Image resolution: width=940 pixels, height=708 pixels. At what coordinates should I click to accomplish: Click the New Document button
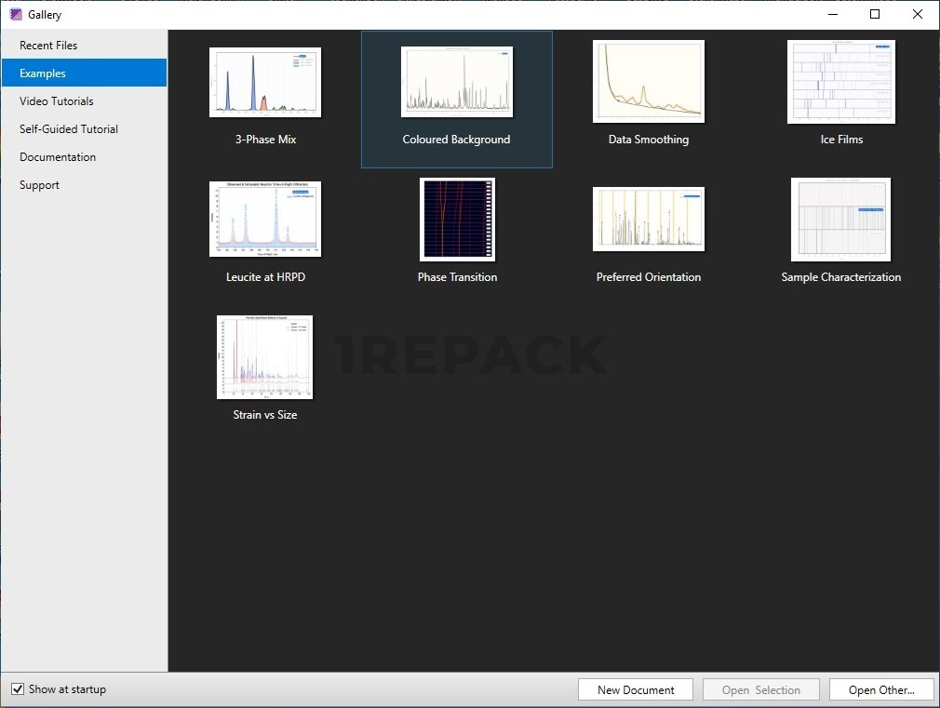point(636,690)
